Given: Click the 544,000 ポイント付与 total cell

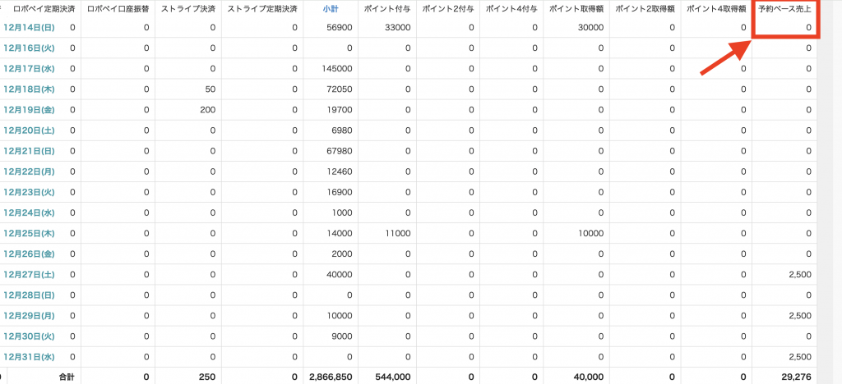Looking at the screenshot, I should pyautogui.click(x=392, y=376).
